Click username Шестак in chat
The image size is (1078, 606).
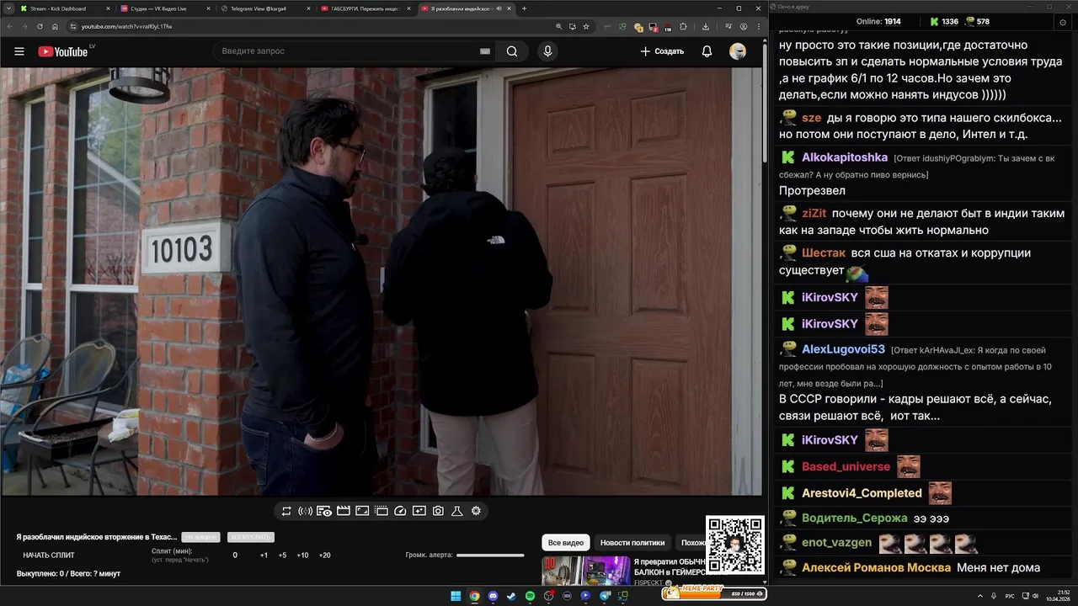coord(824,253)
